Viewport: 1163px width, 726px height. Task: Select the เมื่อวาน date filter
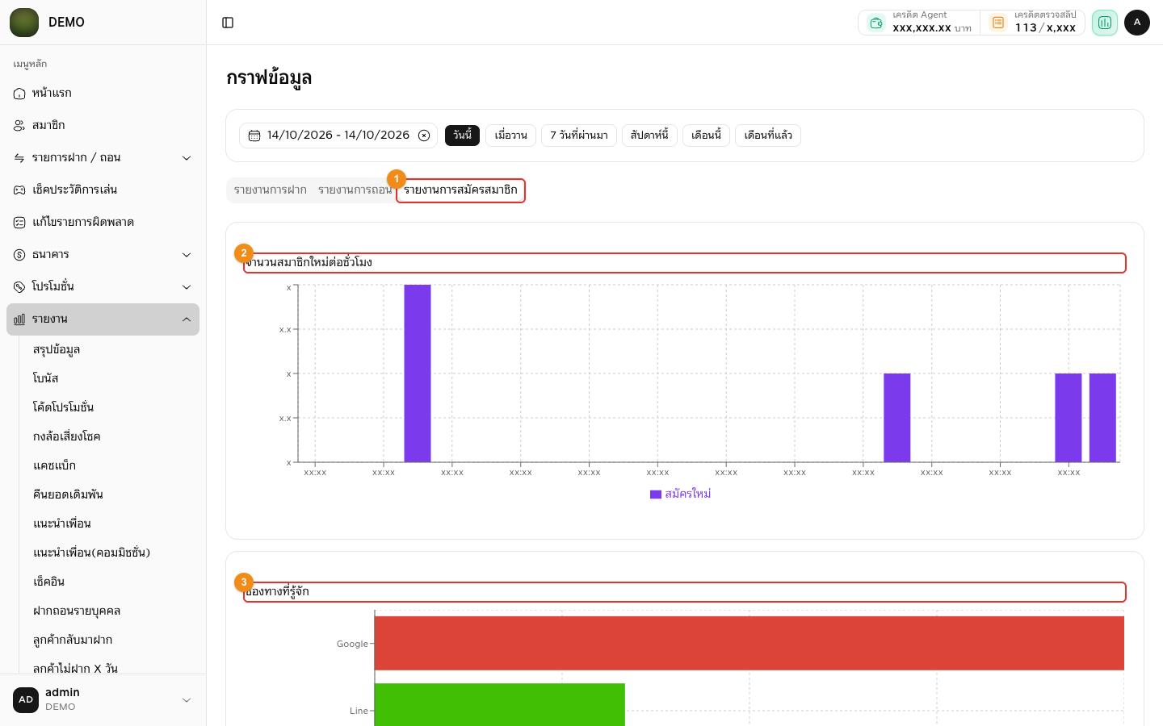click(x=511, y=136)
